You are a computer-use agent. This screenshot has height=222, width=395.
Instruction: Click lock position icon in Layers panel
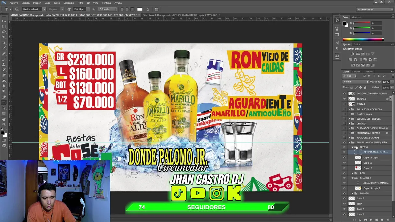click(360, 88)
